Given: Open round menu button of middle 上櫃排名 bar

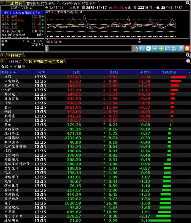Looking at the screenshot, I should pyautogui.click(x=2, y=55).
